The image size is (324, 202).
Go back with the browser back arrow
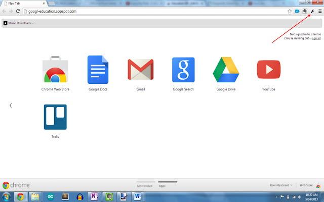[4, 11]
